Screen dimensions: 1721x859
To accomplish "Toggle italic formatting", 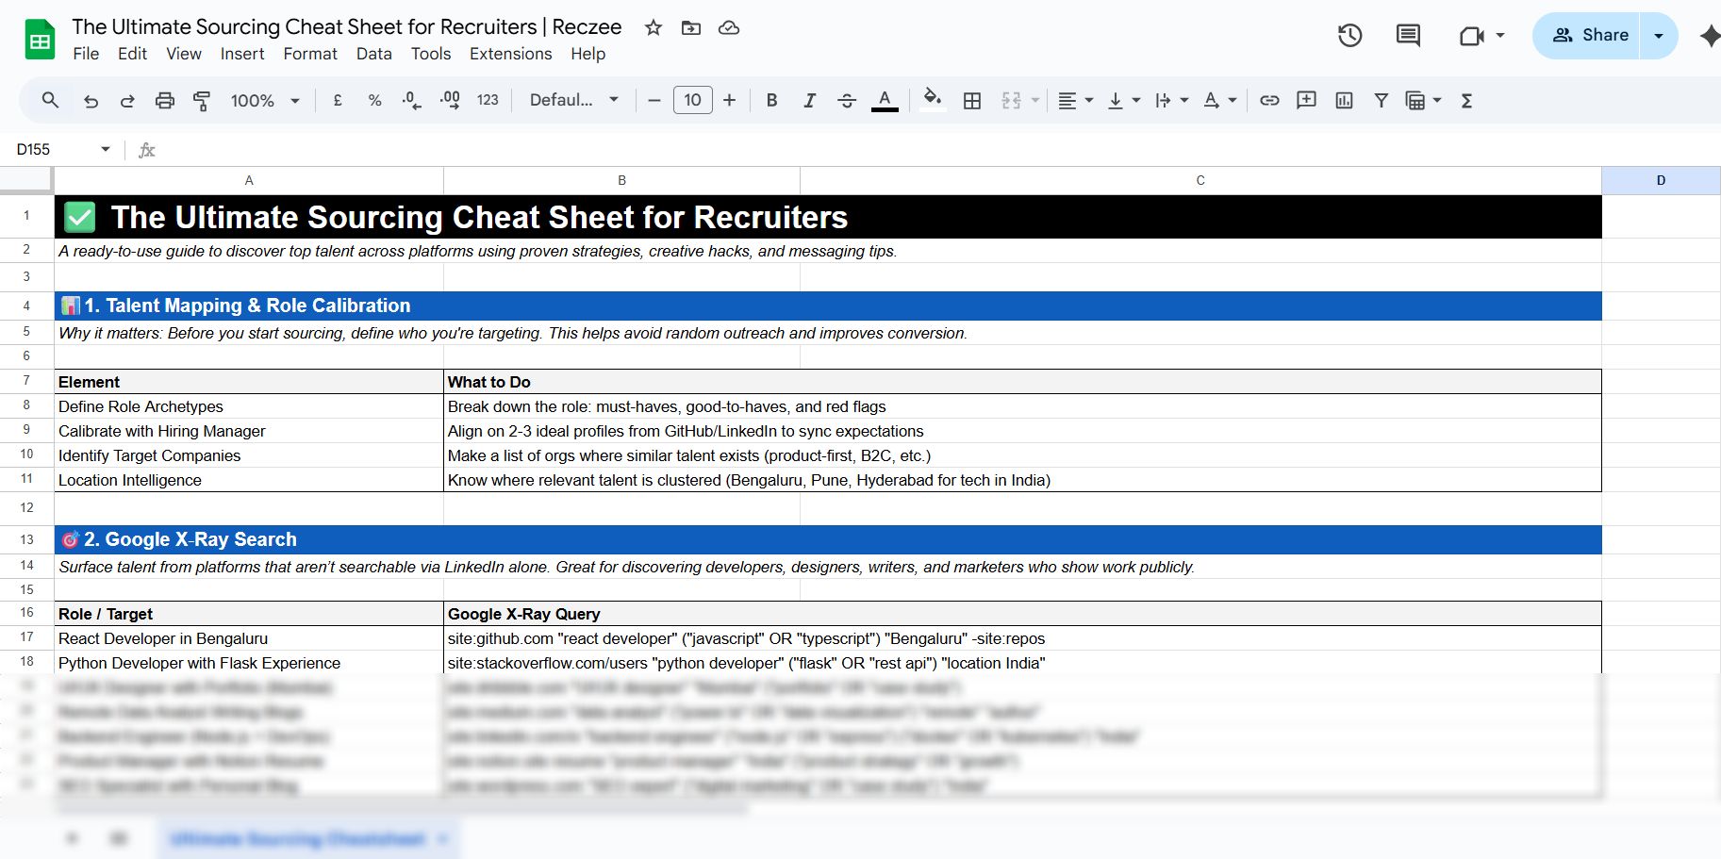I will 809,100.
